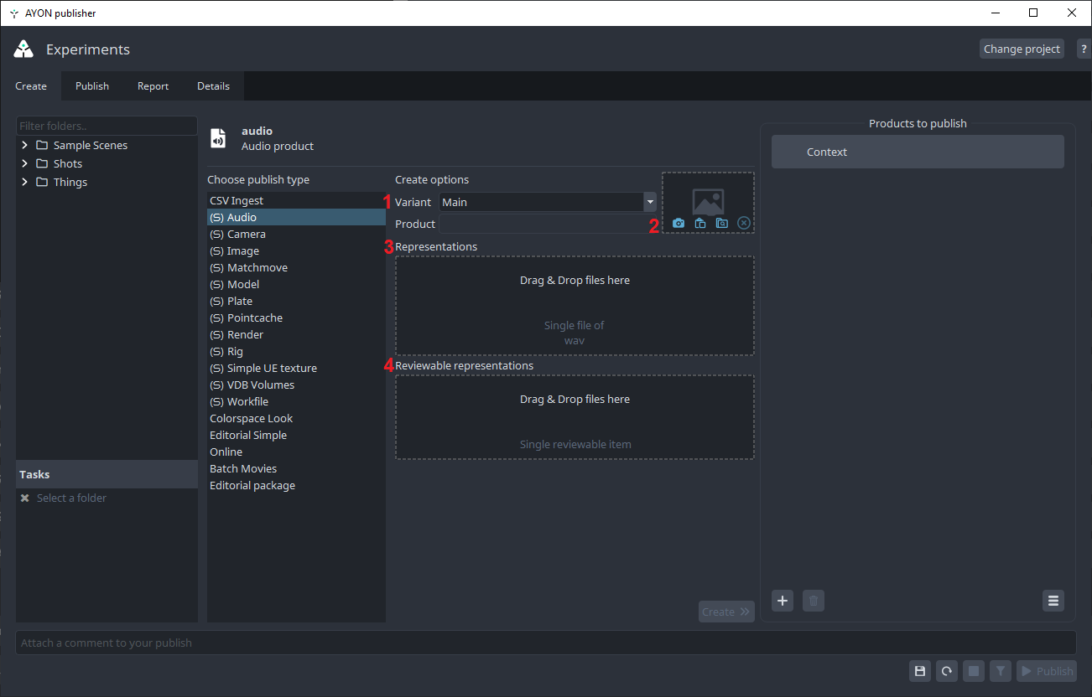Click the Change project button

coord(1022,49)
